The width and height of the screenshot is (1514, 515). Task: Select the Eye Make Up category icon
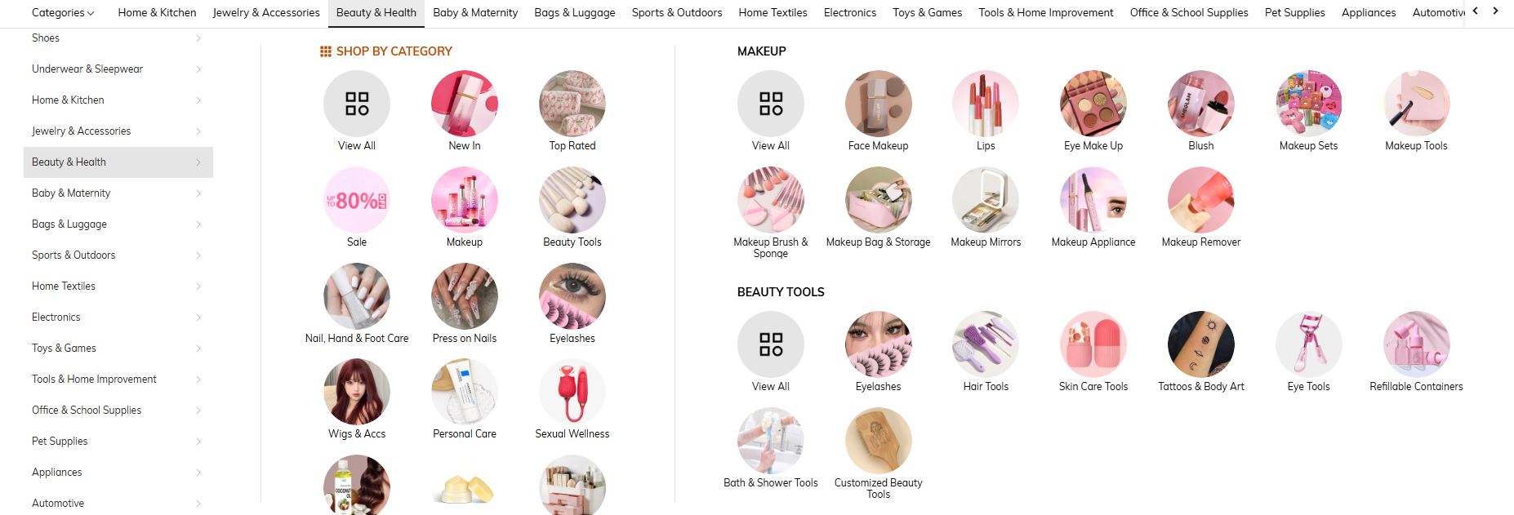click(x=1093, y=104)
